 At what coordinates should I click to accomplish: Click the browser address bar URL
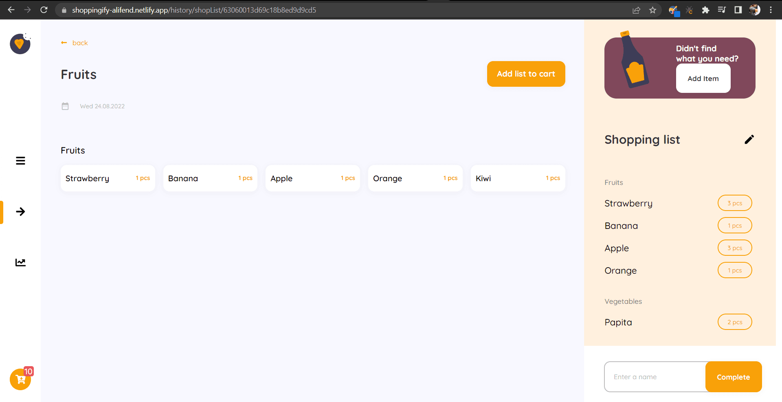coord(194,10)
